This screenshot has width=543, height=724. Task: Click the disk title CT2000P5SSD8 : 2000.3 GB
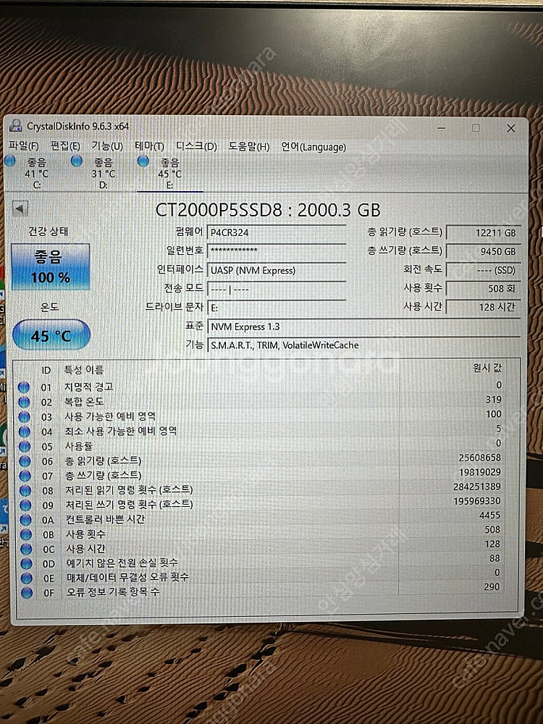coord(268,210)
